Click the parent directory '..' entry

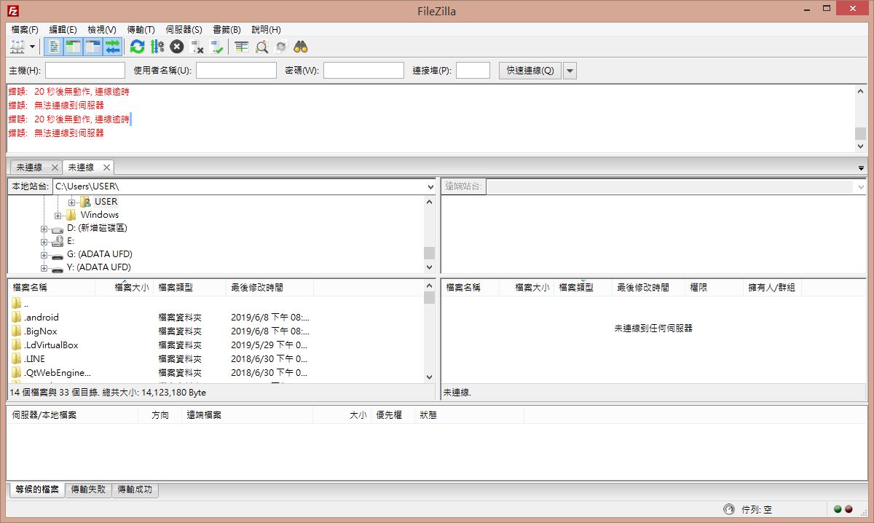tap(215, 304)
